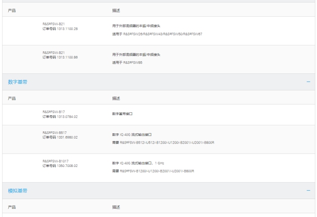Click the B512/U512 requirement text for FSW-B517

click(163, 143)
